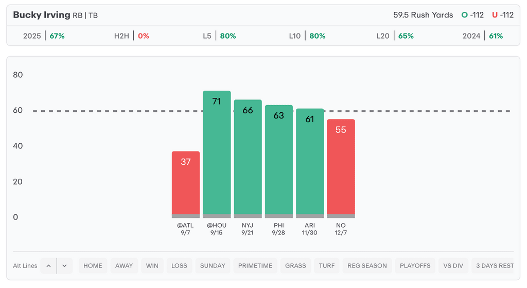Select the L5 80% hit-rate tab
527x288 pixels.
point(220,36)
